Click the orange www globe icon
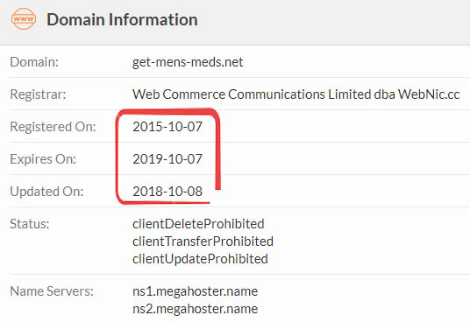470x322 pixels. 24,19
